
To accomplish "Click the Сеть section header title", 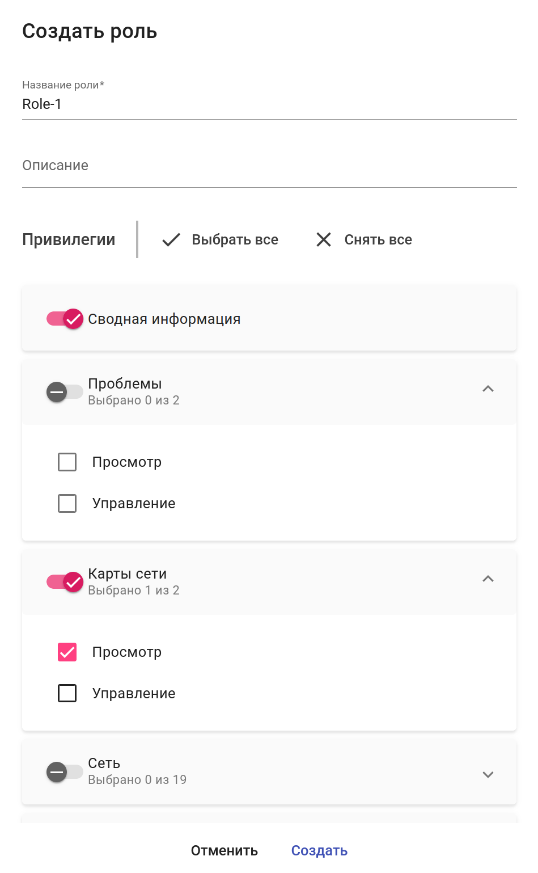I will [104, 764].
